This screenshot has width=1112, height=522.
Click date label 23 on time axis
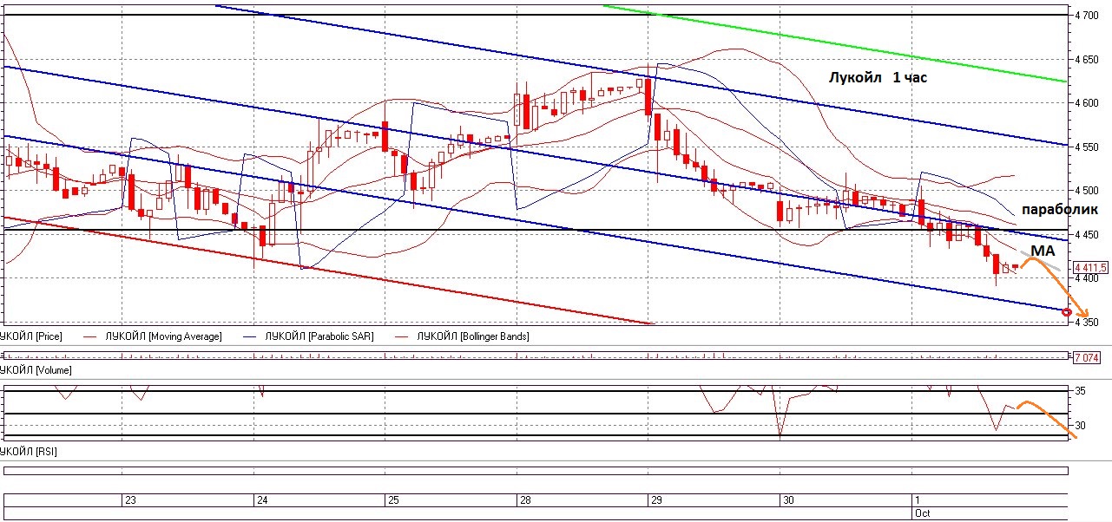point(130,501)
